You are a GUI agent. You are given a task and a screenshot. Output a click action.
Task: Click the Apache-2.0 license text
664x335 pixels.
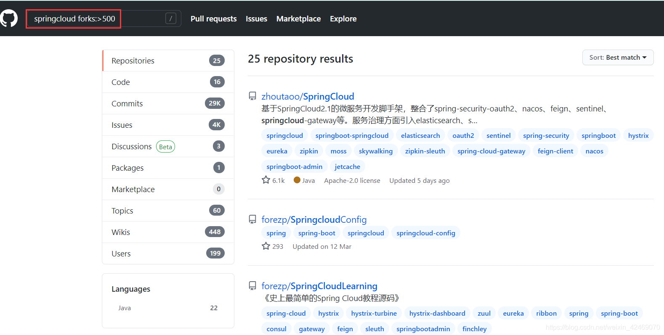tap(352, 180)
